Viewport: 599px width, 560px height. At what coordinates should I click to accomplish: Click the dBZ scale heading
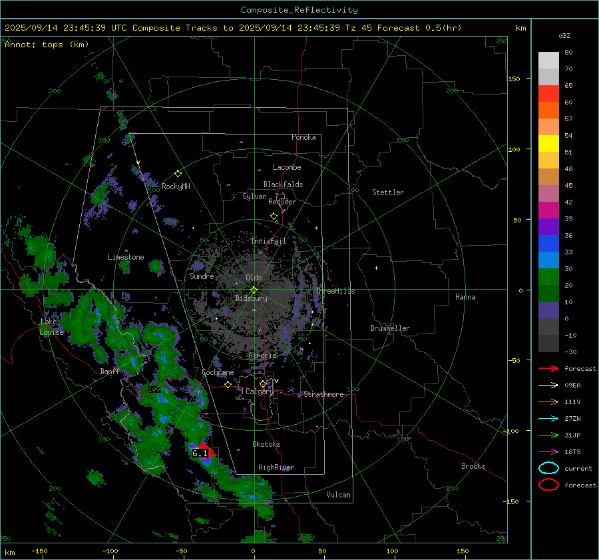(564, 35)
